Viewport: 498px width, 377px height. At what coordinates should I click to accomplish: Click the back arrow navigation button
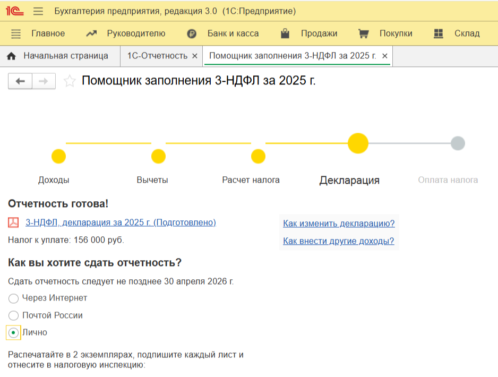tap(20, 81)
